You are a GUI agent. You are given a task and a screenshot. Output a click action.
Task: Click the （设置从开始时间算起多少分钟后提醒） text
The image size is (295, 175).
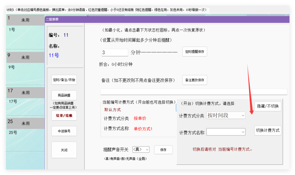click(136, 40)
